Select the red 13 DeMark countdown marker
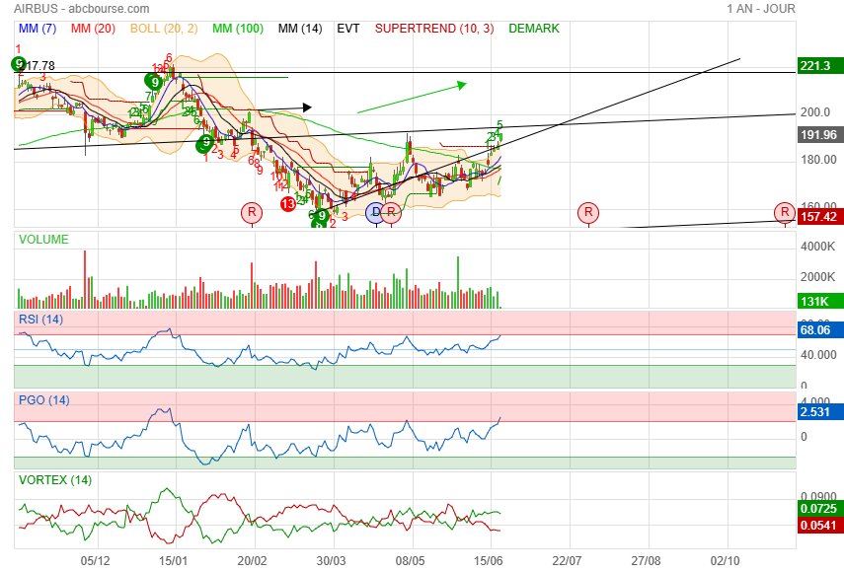The image size is (844, 571). 288,204
